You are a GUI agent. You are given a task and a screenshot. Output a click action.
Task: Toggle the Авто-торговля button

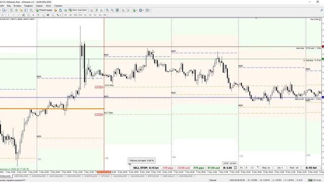tap(78, 10)
